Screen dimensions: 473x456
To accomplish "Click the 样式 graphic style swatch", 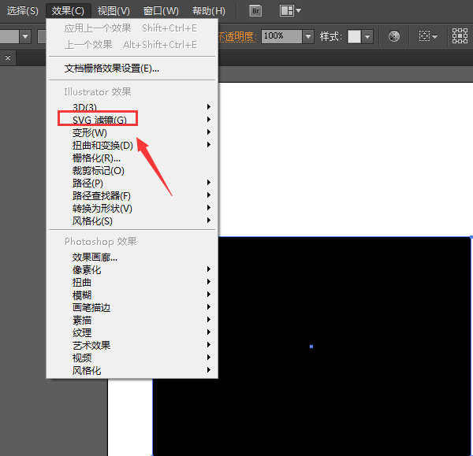I will (x=354, y=37).
